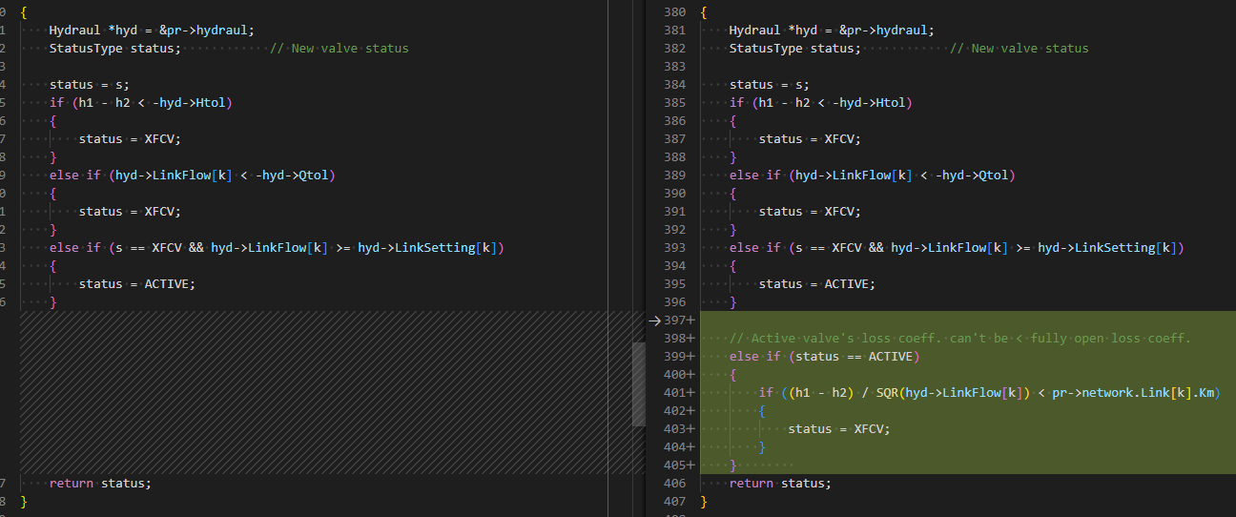
Task: Click 'status = ACTIVE;' in left pane
Action: pyautogui.click(x=136, y=284)
